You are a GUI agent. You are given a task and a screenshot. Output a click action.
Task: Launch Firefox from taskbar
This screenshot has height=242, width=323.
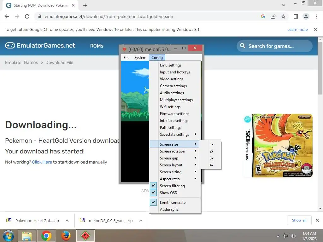pyautogui.click(x=66, y=236)
